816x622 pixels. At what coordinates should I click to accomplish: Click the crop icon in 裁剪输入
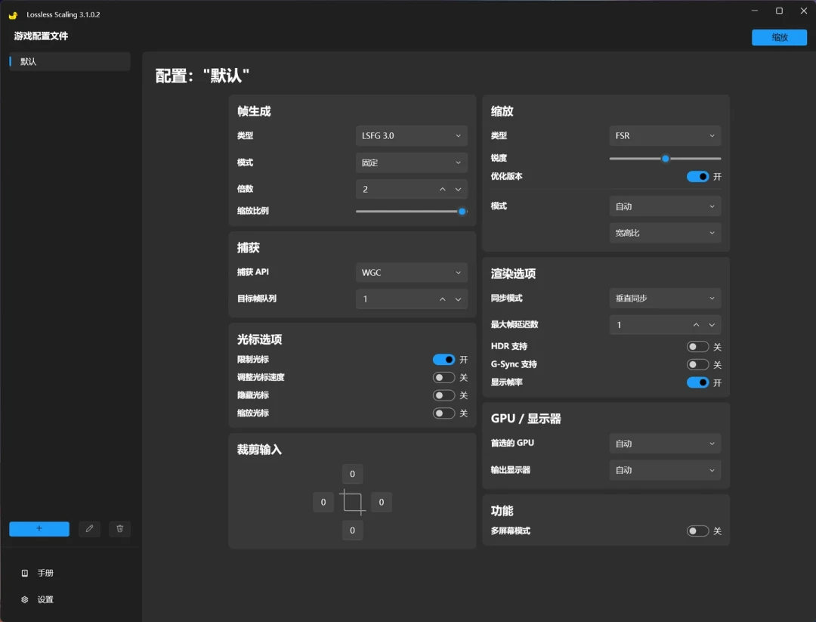352,503
